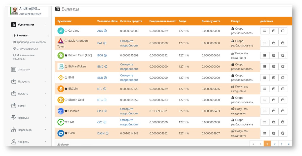This screenshot has width=302, height=156.
Task: Jump to first page with double arrow
Action: [253, 144]
